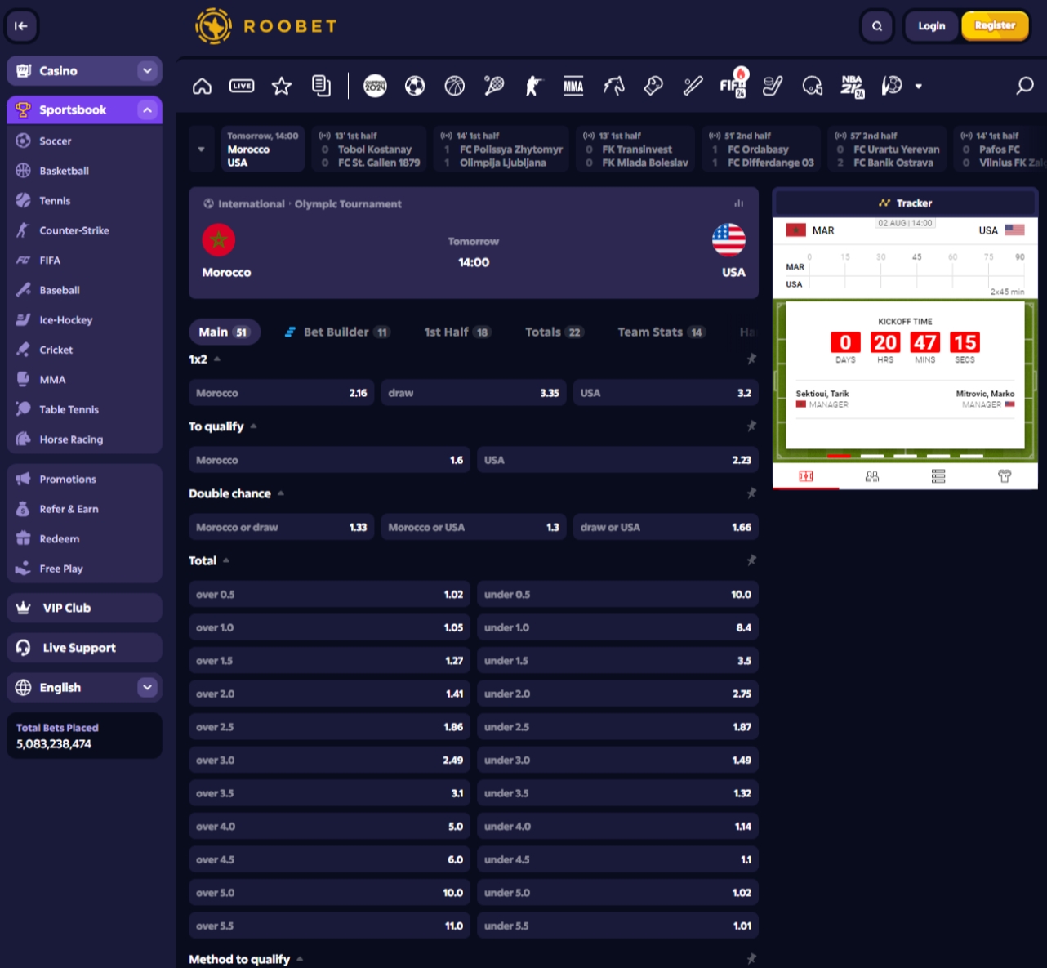Switch to the 1st Half tab
This screenshot has width=1047, height=968.
pyautogui.click(x=457, y=332)
